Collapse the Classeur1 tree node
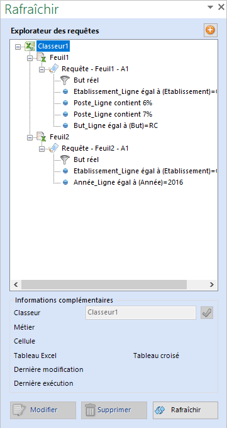Viewport: 227px width, 428px height. (18, 47)
